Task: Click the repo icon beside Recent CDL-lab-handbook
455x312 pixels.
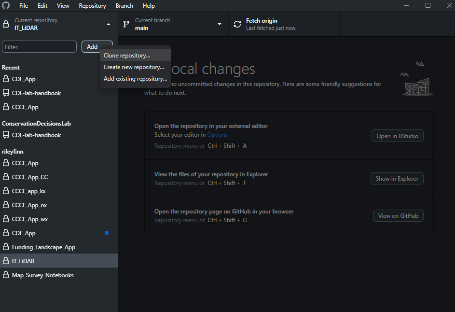Action: tap(6, 93)
